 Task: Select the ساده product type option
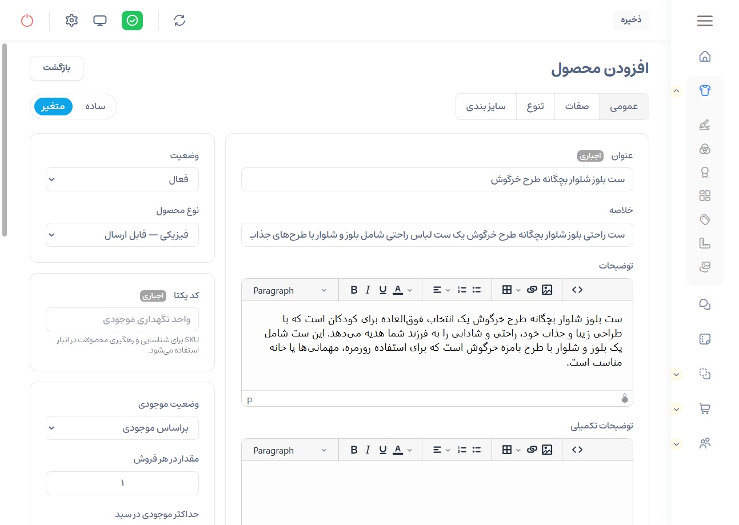pyautogui.click(x=95, y=107)
